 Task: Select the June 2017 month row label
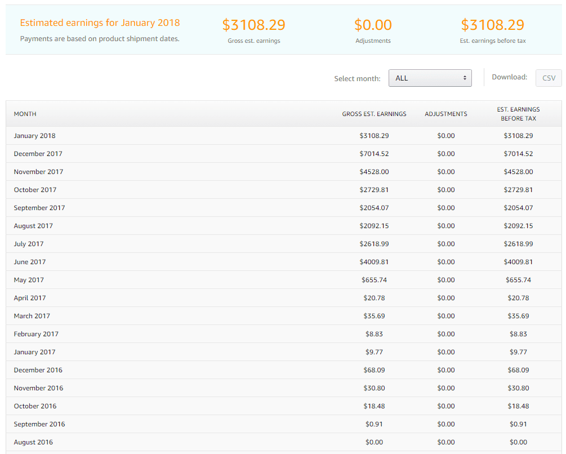click(x=30, y=262)
